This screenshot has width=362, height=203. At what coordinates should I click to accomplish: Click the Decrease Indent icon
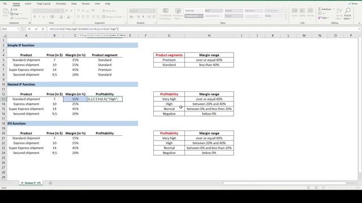[93, 17]
